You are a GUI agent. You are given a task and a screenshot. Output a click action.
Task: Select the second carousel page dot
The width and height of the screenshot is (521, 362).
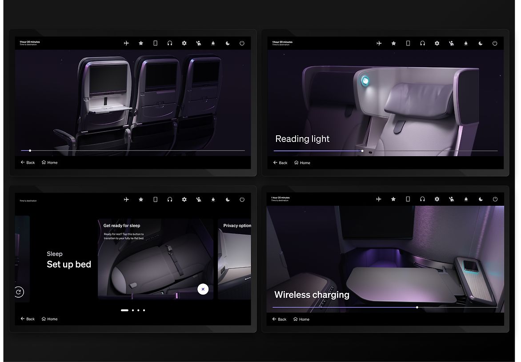tap(133, 310)
